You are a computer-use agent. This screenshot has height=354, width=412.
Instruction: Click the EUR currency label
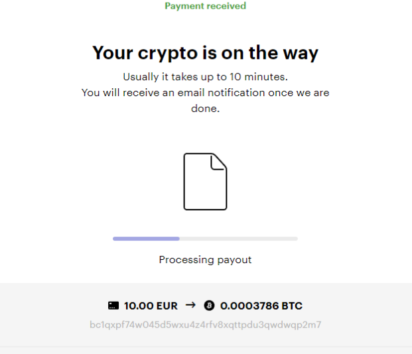(x=167, y=306)
